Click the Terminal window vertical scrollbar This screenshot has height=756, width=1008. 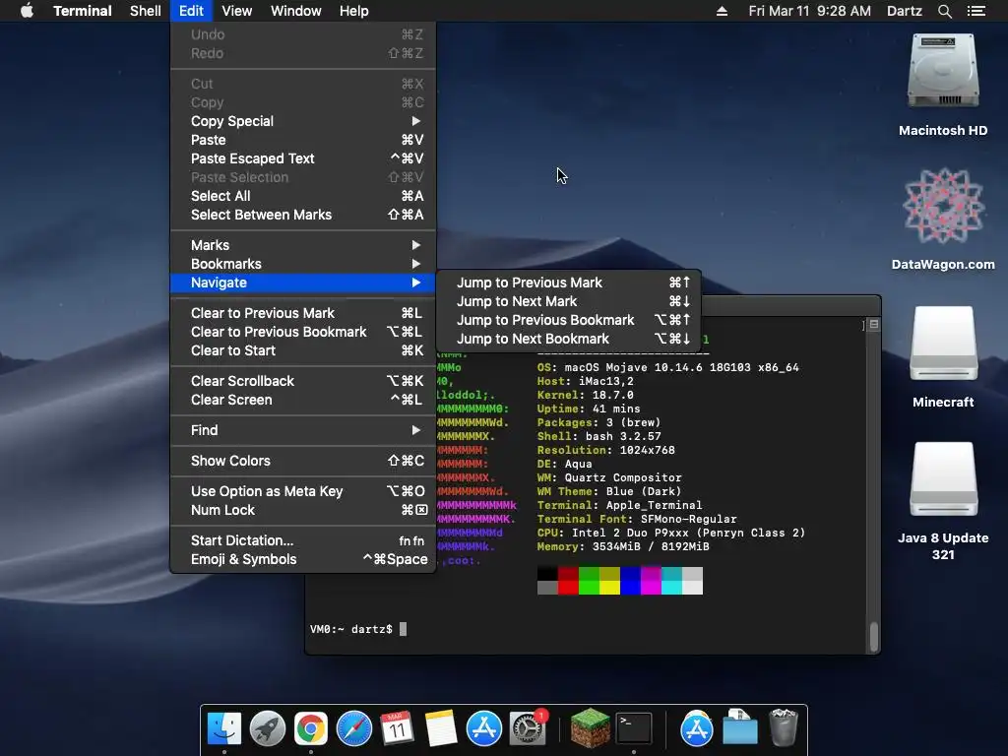874,637
